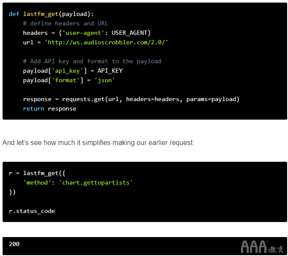Screen dimensions: 288x256
Task: Click the 'r.status_code' line
Action: click(32, 211)
